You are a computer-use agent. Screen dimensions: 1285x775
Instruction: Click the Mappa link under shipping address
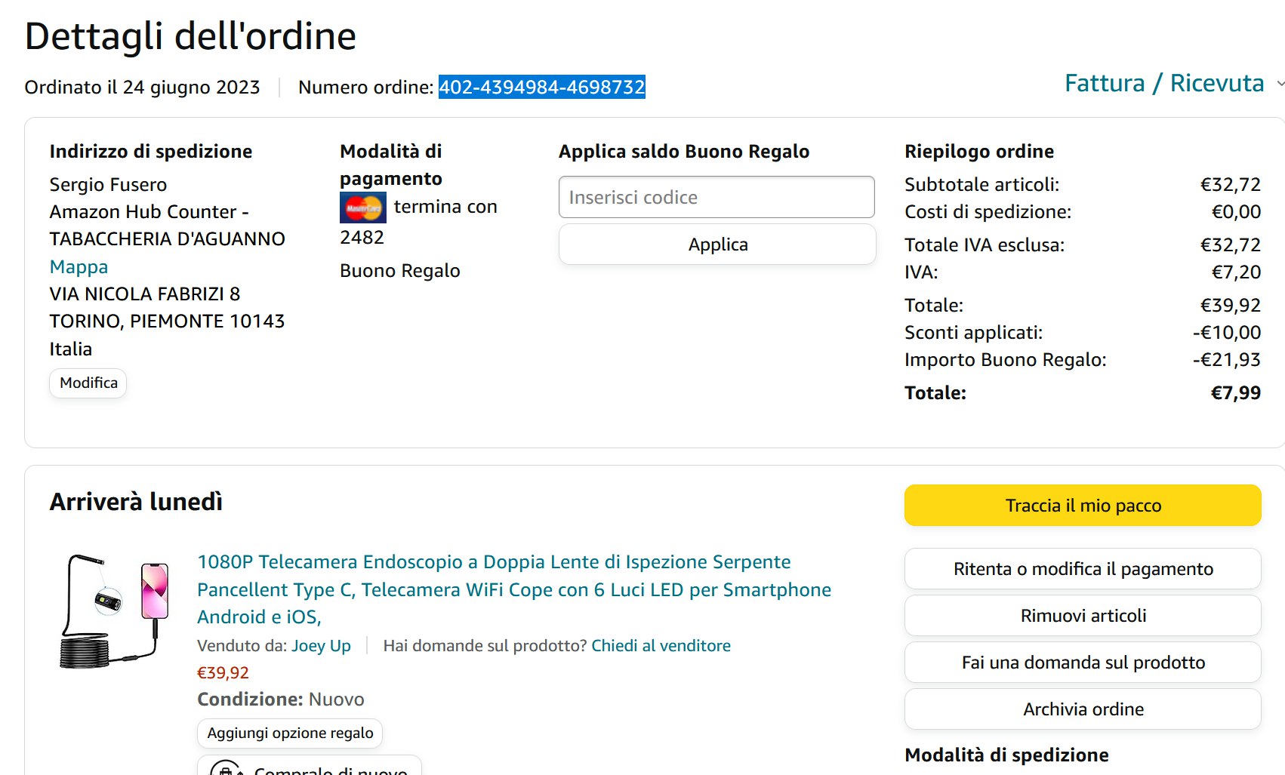[79, 267]
